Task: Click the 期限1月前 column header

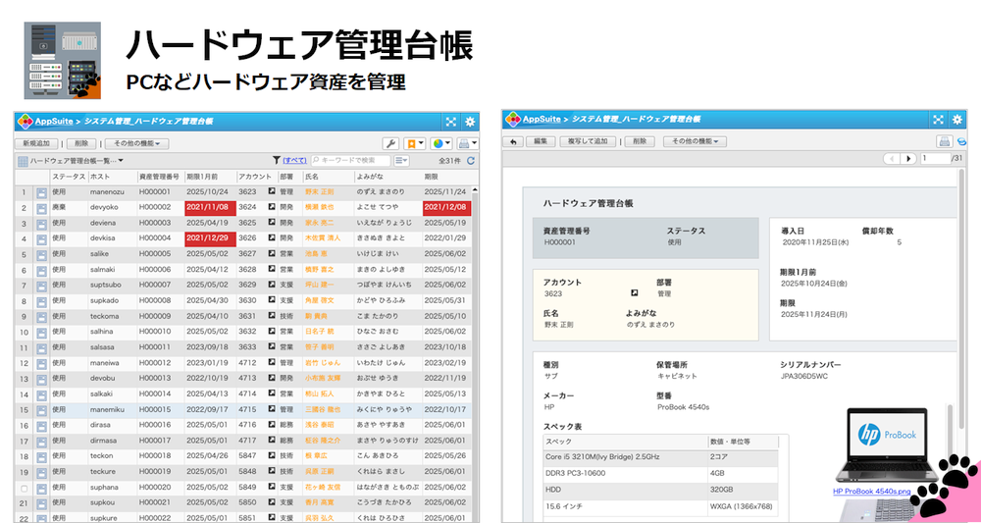Action: 208,176
